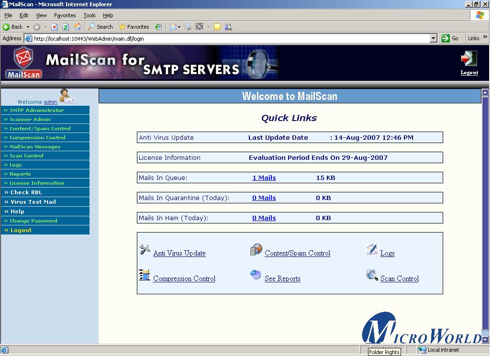491x356 pixels.
Task: Open the Research toolbar icon
Action: coord(229,27)
